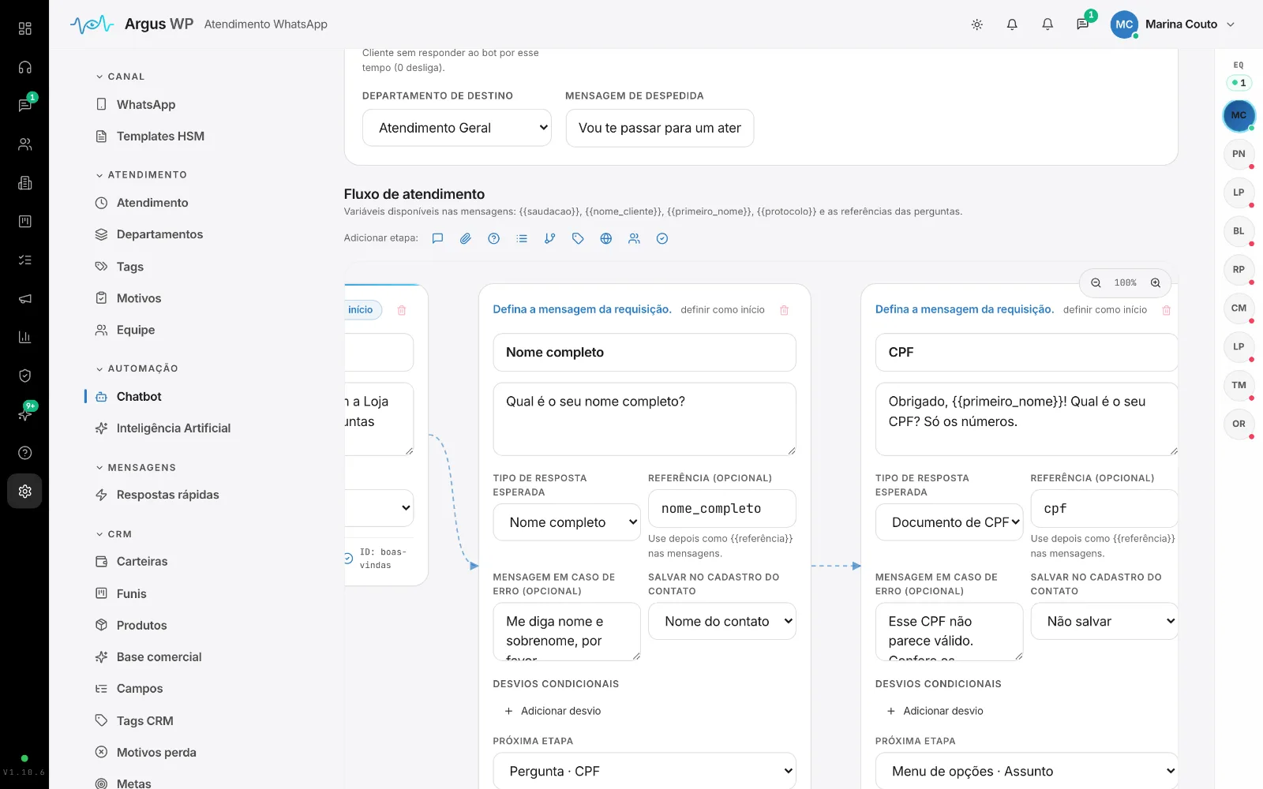Add desvio in Nome completo card

click(553, 711)
